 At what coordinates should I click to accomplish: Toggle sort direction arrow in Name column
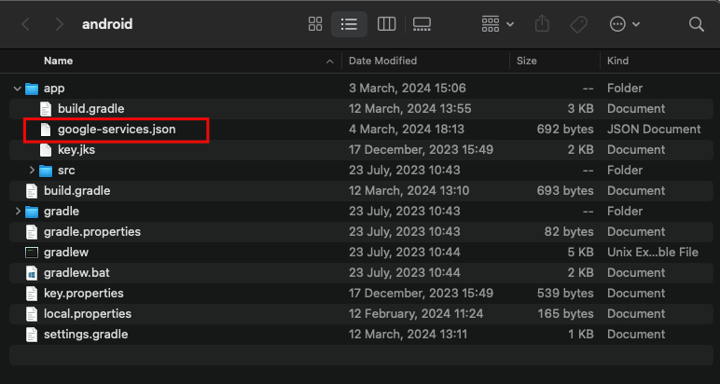click(329, 62)
